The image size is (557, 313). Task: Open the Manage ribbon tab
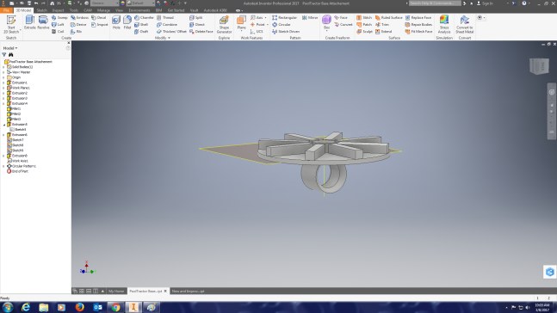[x=103, y=10]
